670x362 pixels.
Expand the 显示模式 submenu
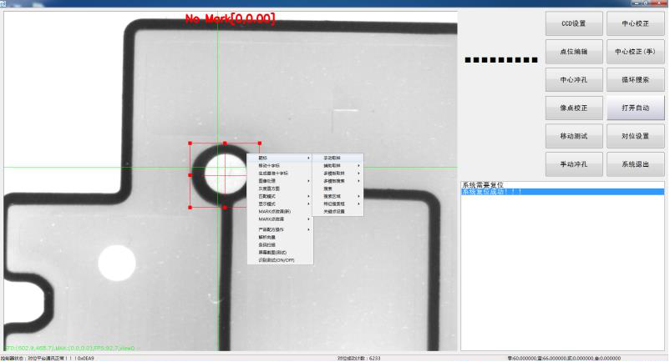point(273,204)
